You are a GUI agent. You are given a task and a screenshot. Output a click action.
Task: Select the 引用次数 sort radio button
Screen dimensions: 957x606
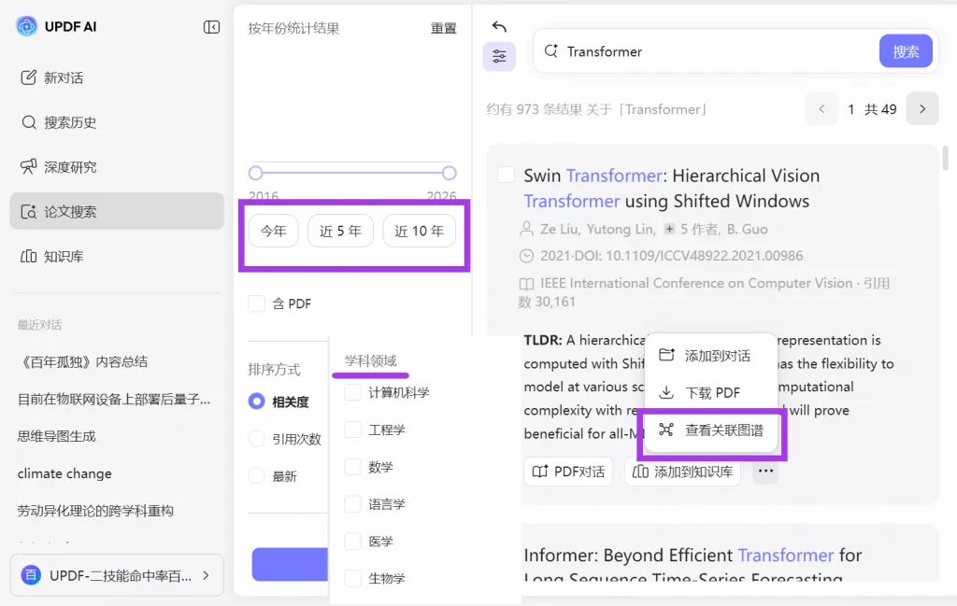[x=256, y=439]
